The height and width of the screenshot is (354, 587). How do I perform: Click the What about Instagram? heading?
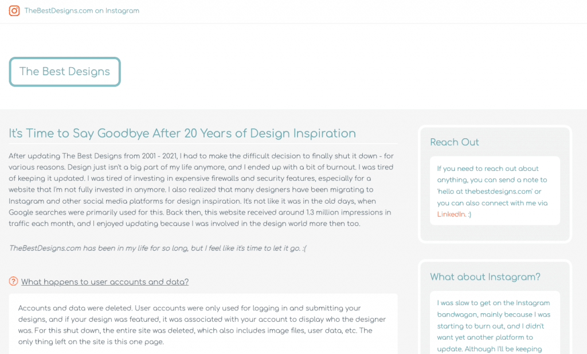(x=485, y=277)
